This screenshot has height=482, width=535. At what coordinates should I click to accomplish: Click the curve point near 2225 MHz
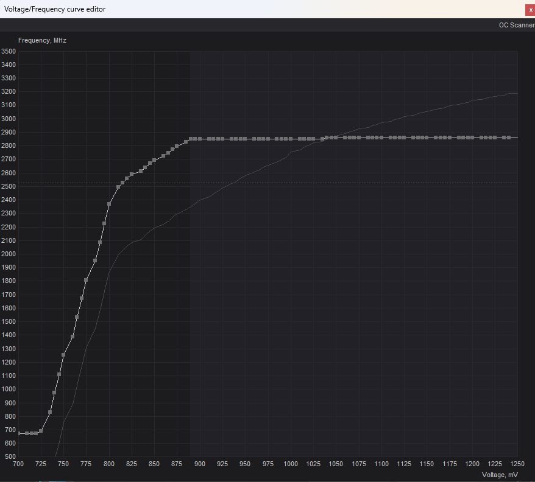104,223
